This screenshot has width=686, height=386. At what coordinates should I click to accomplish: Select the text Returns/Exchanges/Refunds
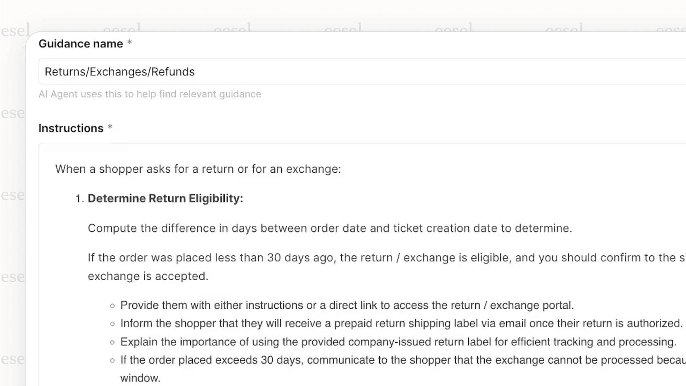[120, 71]
